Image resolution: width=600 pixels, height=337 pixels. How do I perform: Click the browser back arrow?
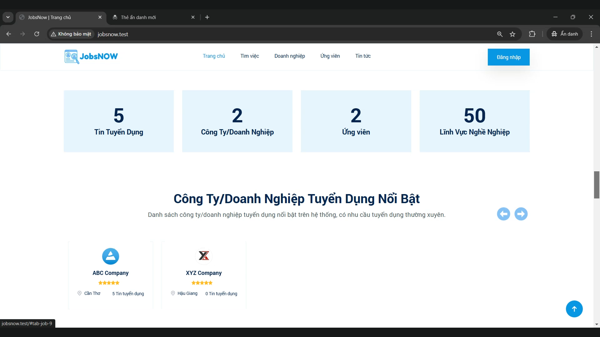tap(9, 34)
